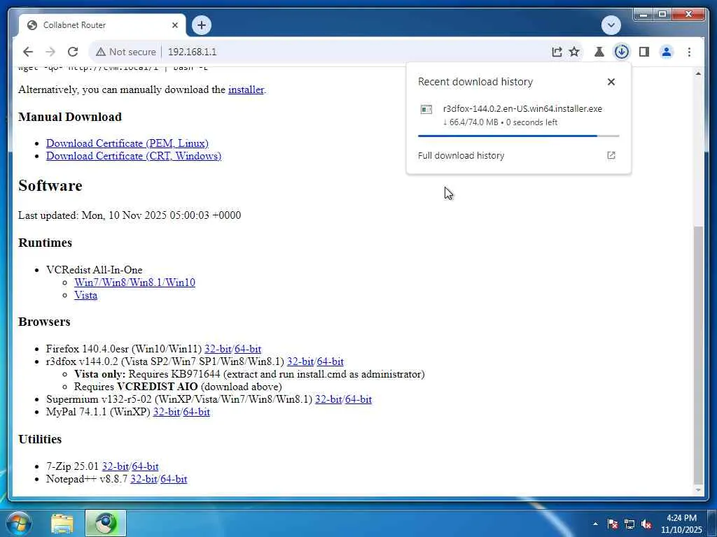Click the scrollbar down arrow
717x537 pixels.
pyautogui.click(x=698, y=490)
